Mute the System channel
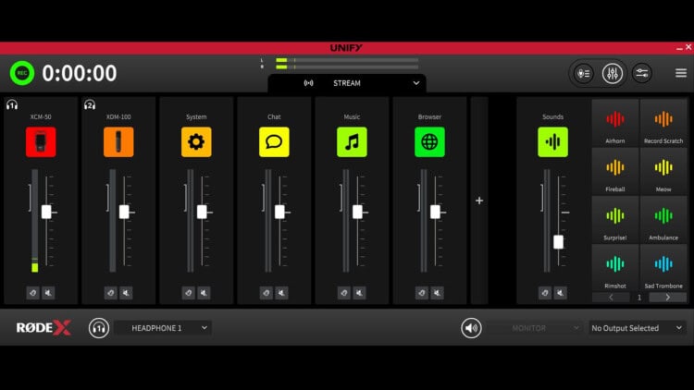 point(204,293)
